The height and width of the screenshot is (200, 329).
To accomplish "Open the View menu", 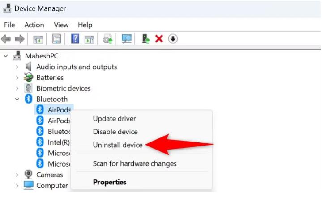I will tap(61, 25).
